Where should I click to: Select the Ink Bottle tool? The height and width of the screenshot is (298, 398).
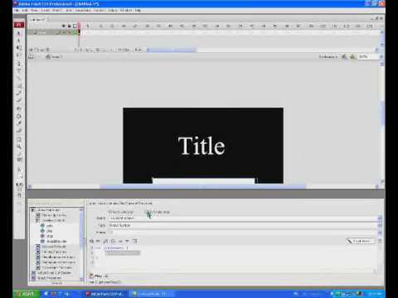(19, 108)
